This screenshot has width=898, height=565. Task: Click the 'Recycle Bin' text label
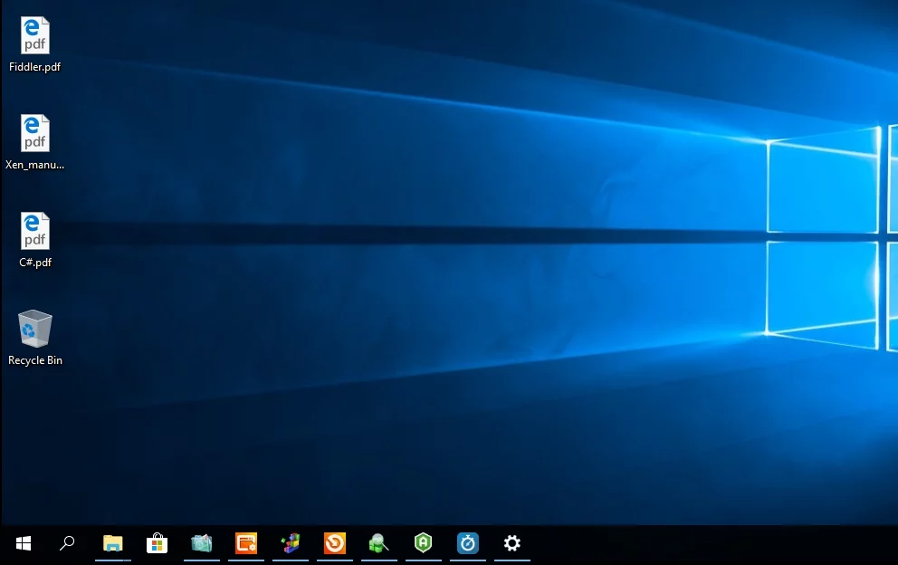35,360
